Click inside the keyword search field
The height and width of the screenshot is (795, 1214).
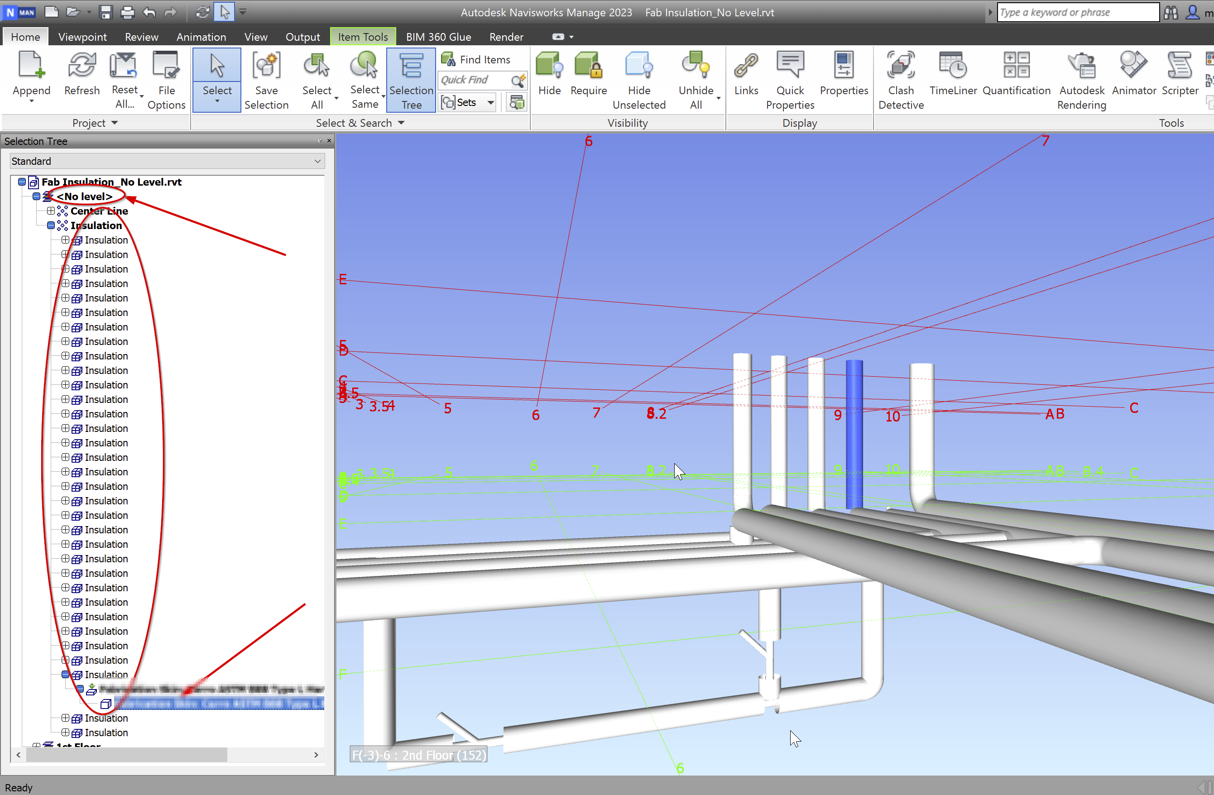click(1077, 12)
